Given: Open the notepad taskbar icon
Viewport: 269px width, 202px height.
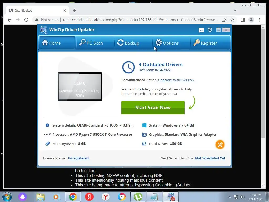Looking at the screenshot, I should 154,197.
